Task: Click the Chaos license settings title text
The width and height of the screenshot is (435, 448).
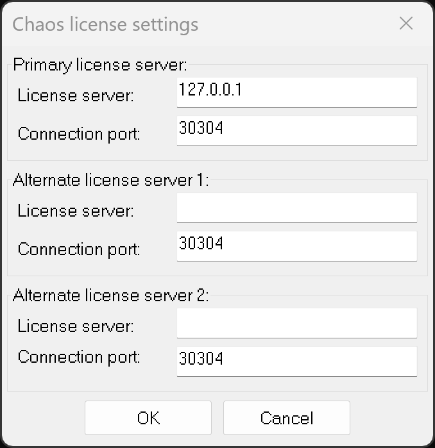Action: point(105,25)
